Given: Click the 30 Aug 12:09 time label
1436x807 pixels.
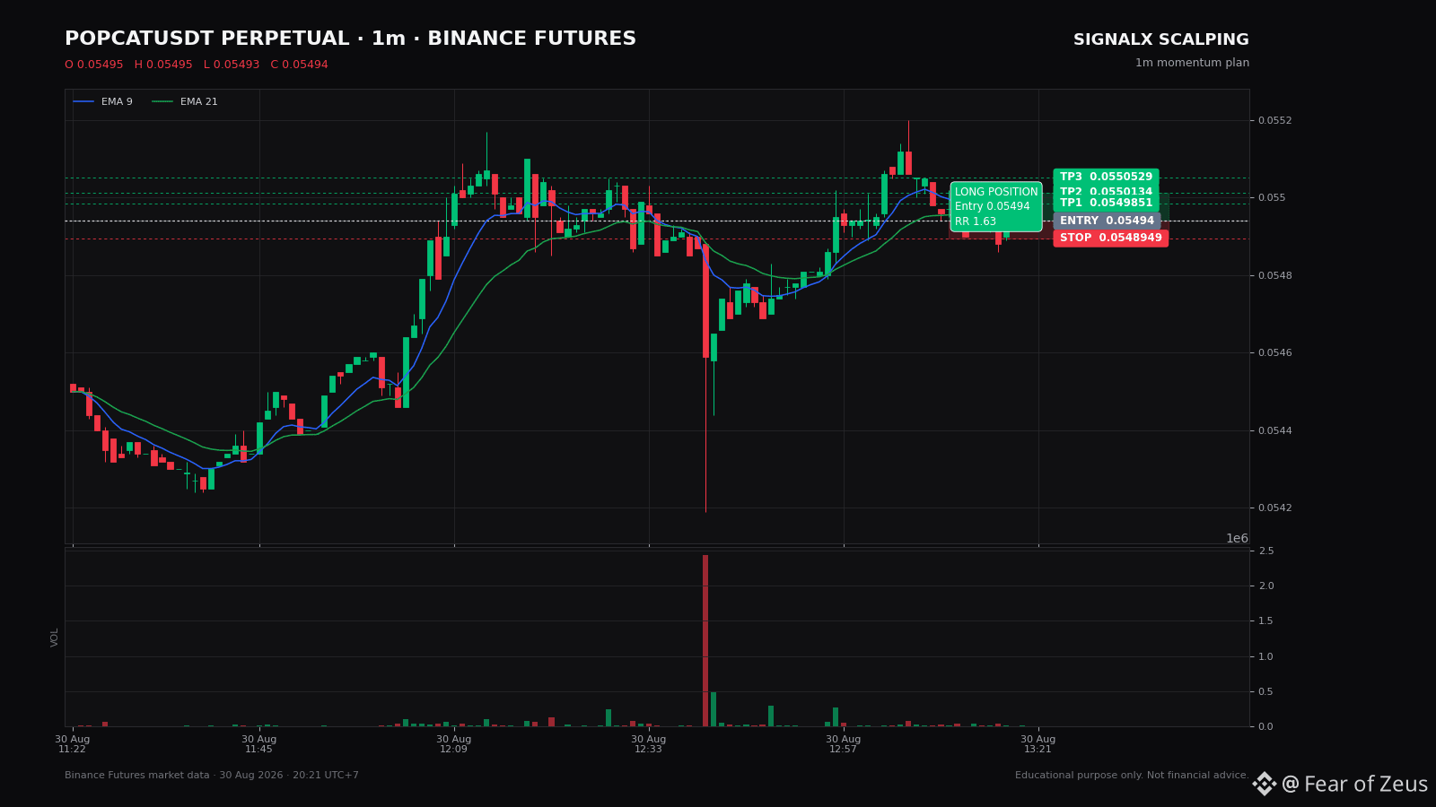Looking at the screenshot, I should (x=454, y=744).
